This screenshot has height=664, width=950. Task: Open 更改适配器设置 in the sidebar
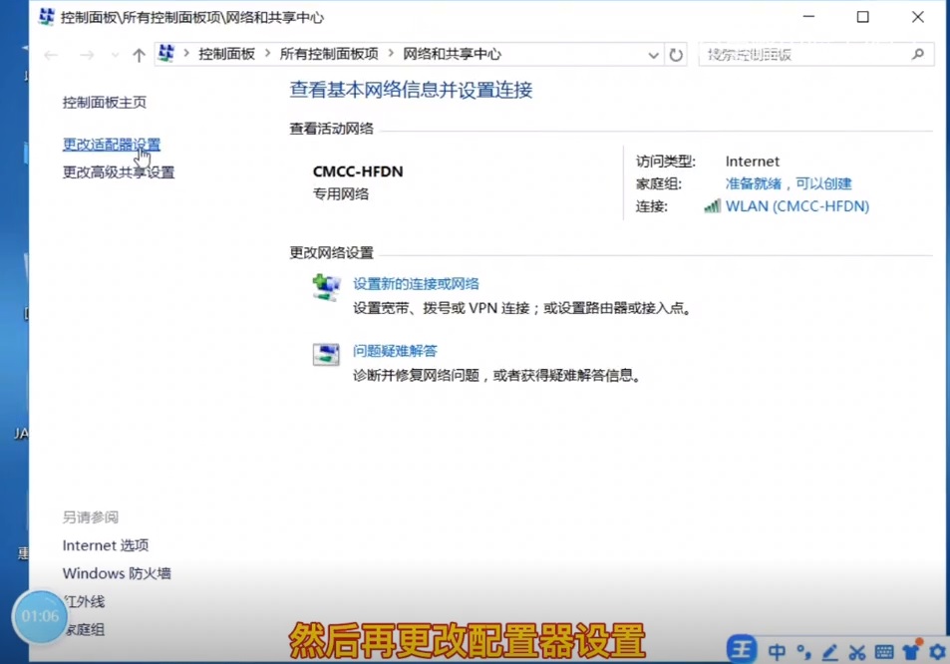tap(111, 144)
